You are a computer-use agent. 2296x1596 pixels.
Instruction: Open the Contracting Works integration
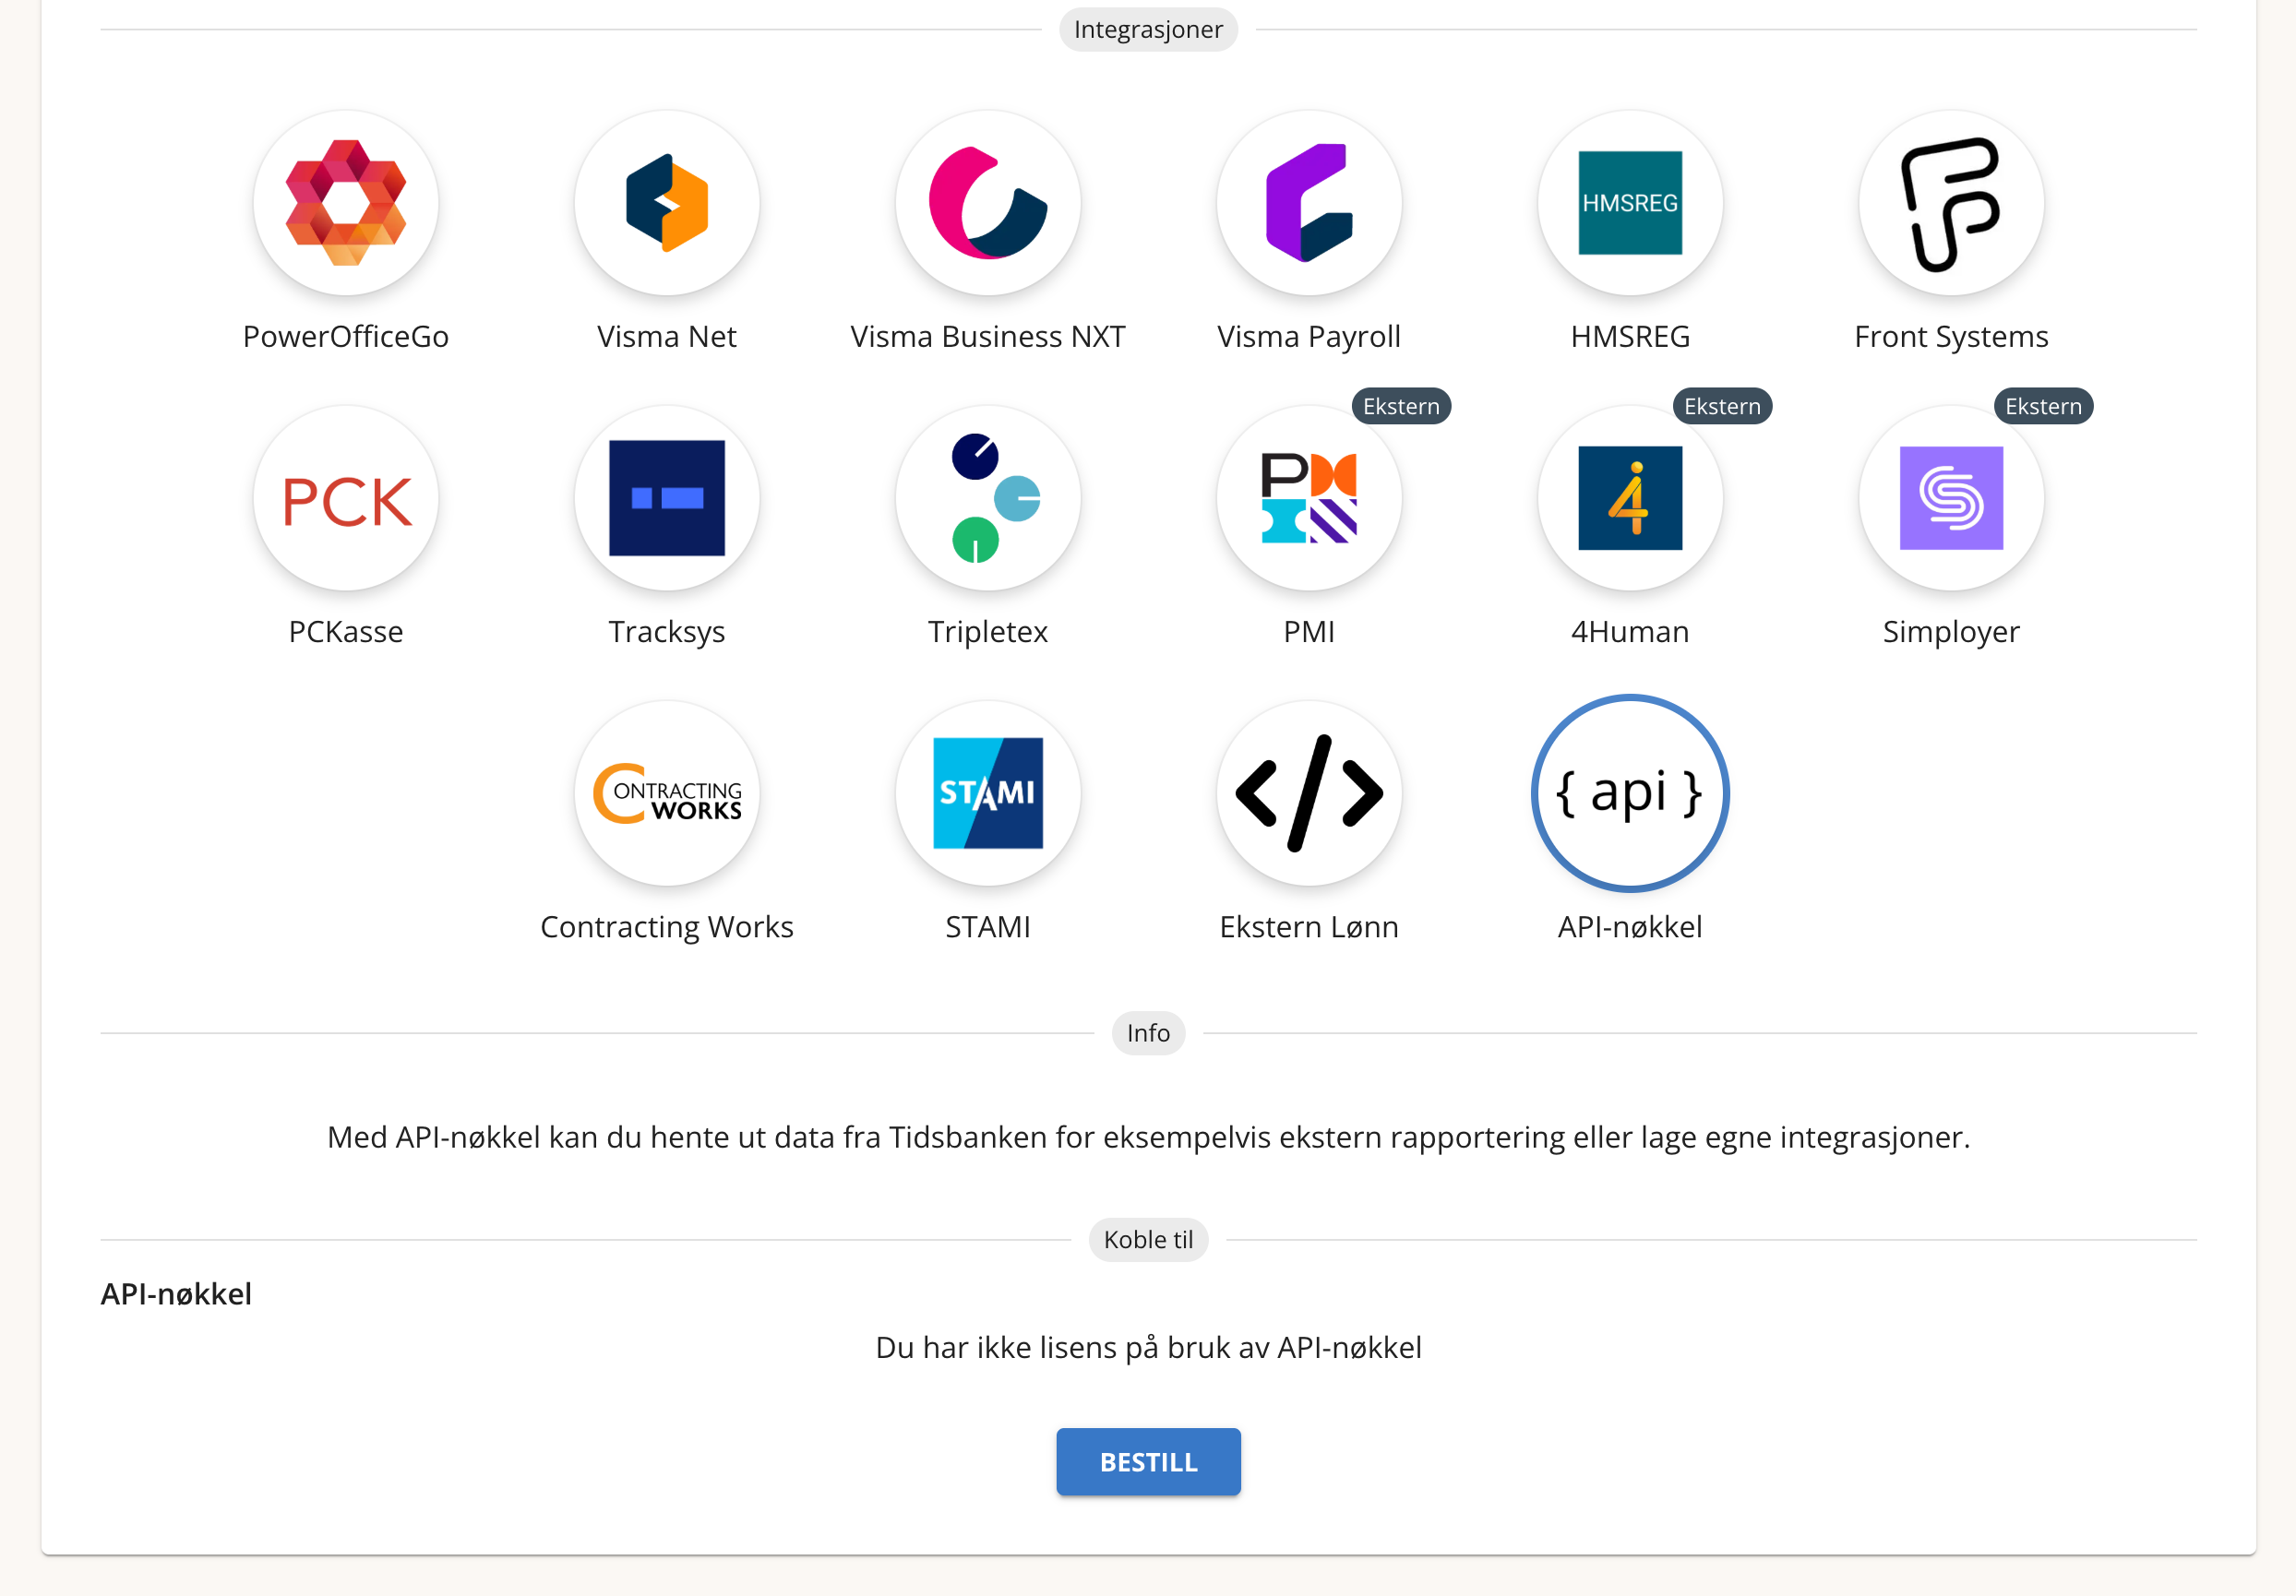pyautogui.click(x=667, y=793)
